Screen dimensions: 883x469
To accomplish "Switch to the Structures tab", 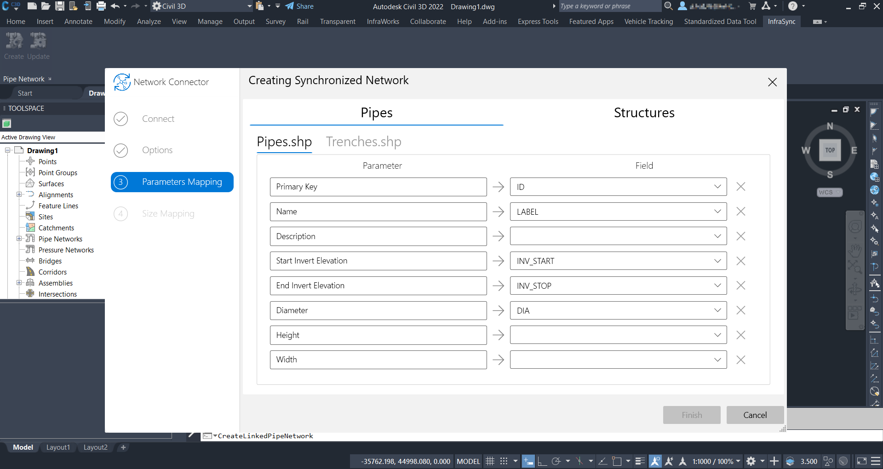I will 644,113.
